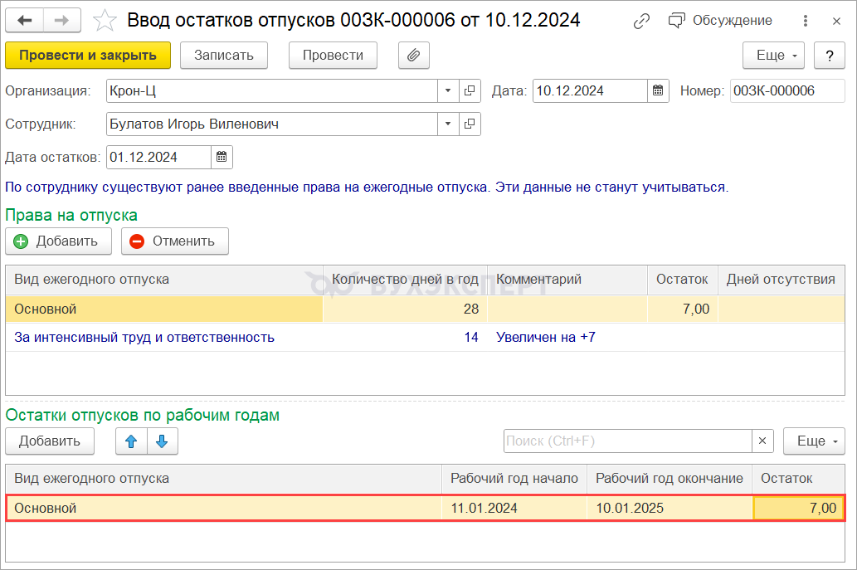
Task: Open calendar picker for Дата field
Action: tap(658, 90)
